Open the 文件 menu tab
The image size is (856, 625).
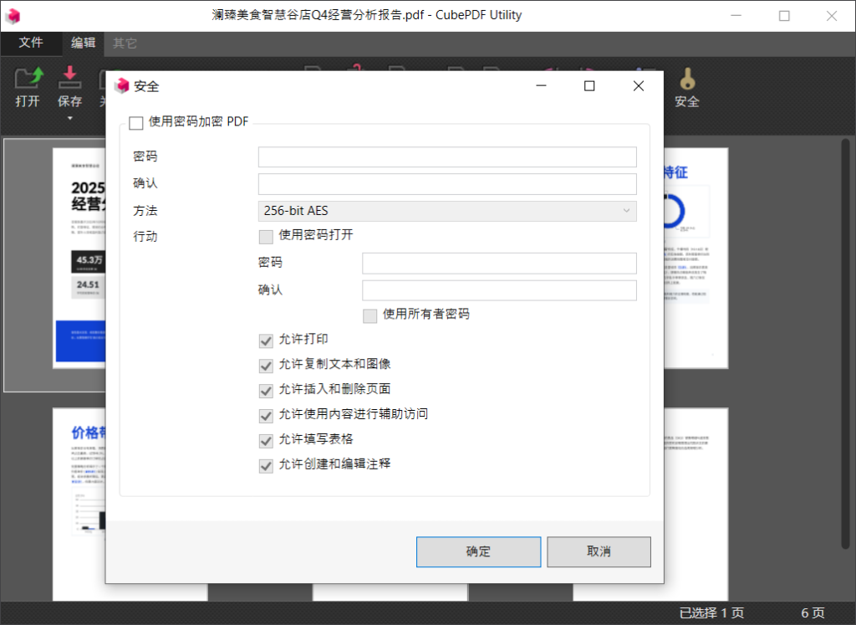pyautogui.click(x=31, y=43)
